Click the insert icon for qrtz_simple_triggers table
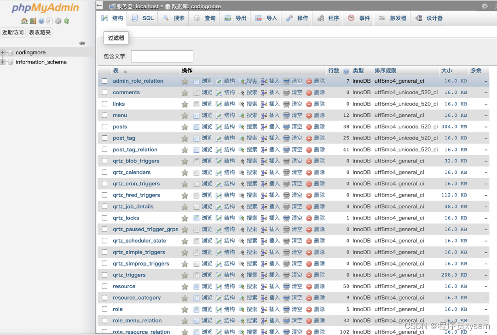The image size is (497, 335). (x=264, y=253)
